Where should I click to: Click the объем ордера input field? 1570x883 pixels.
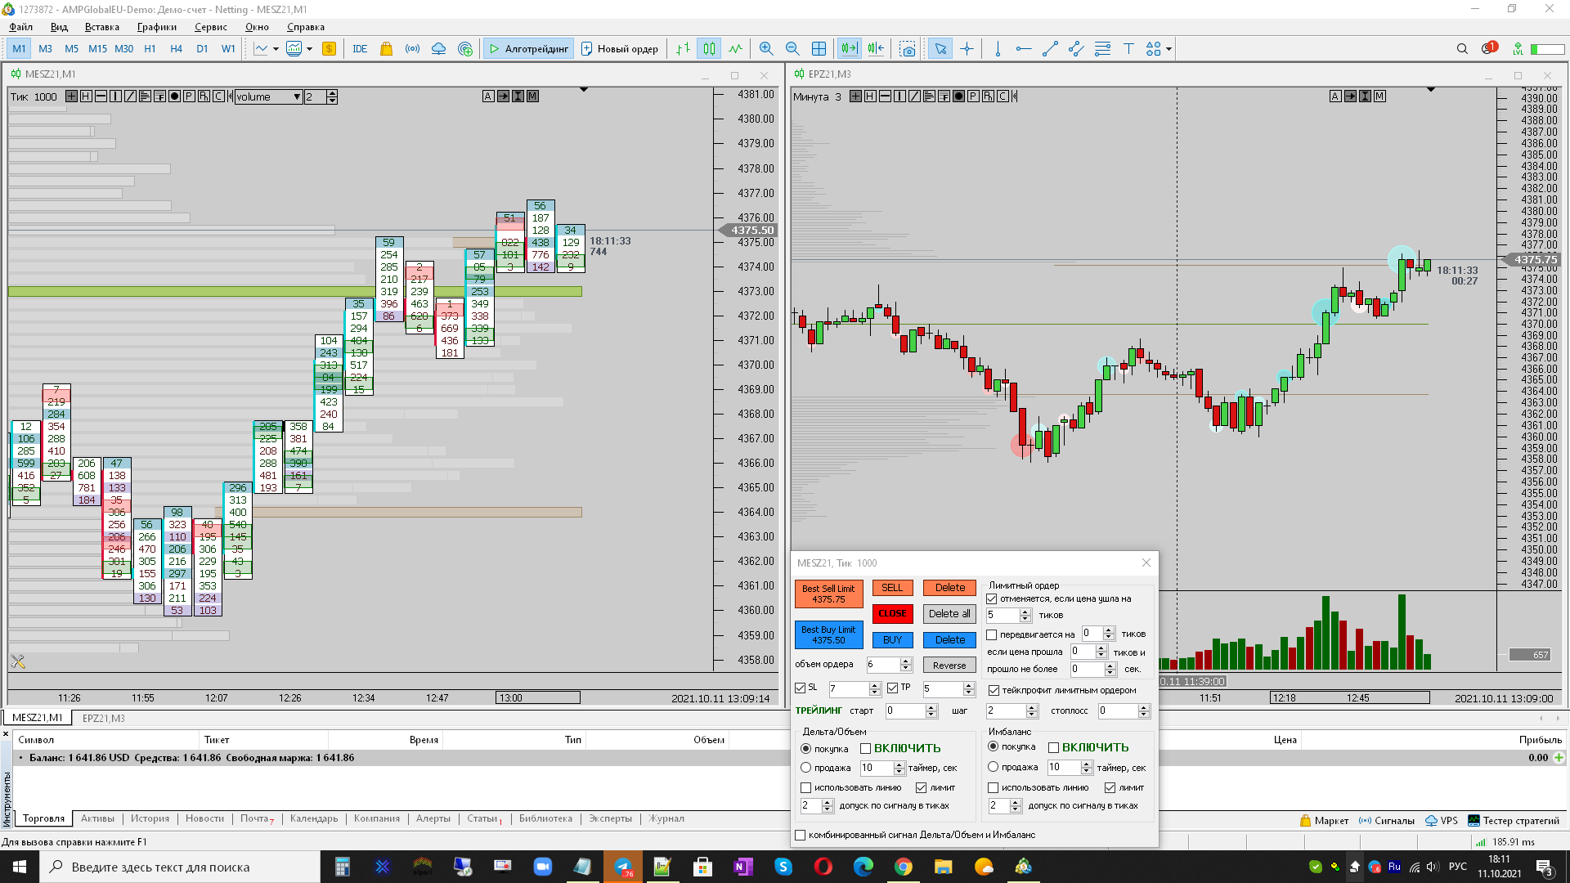(883, 665)
